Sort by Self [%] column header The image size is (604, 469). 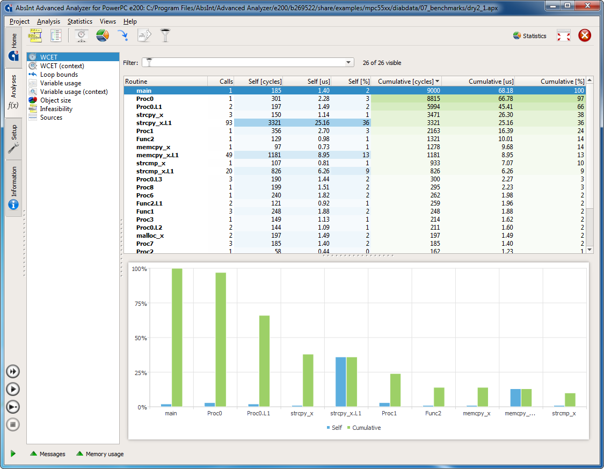[351, 81]
